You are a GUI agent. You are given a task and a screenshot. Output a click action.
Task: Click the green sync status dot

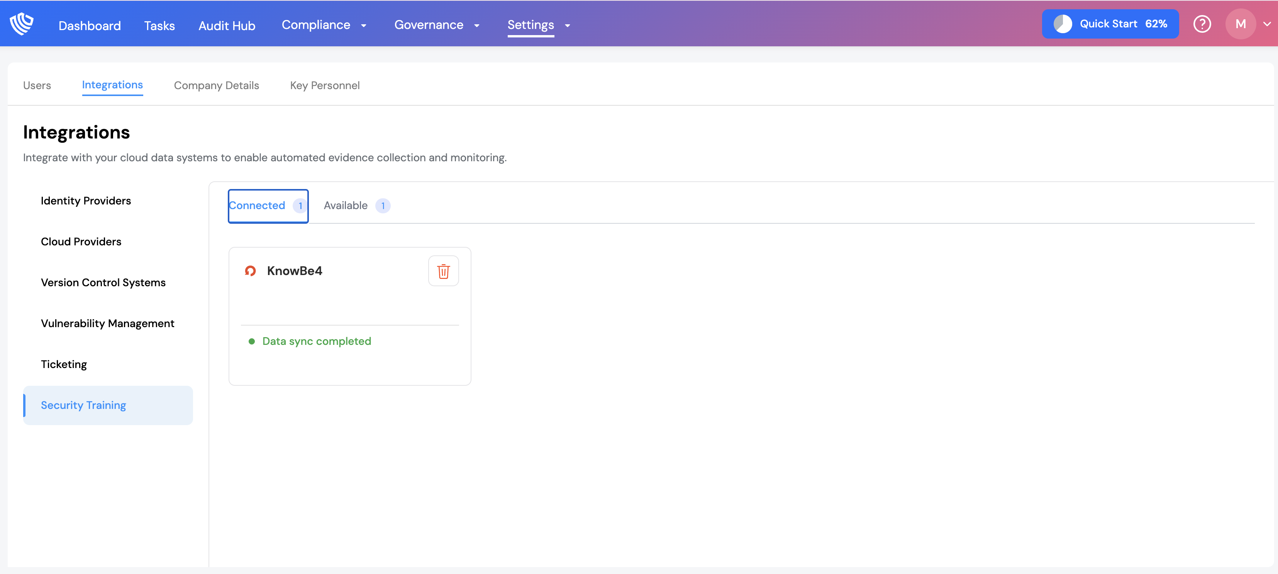(251, 341)
